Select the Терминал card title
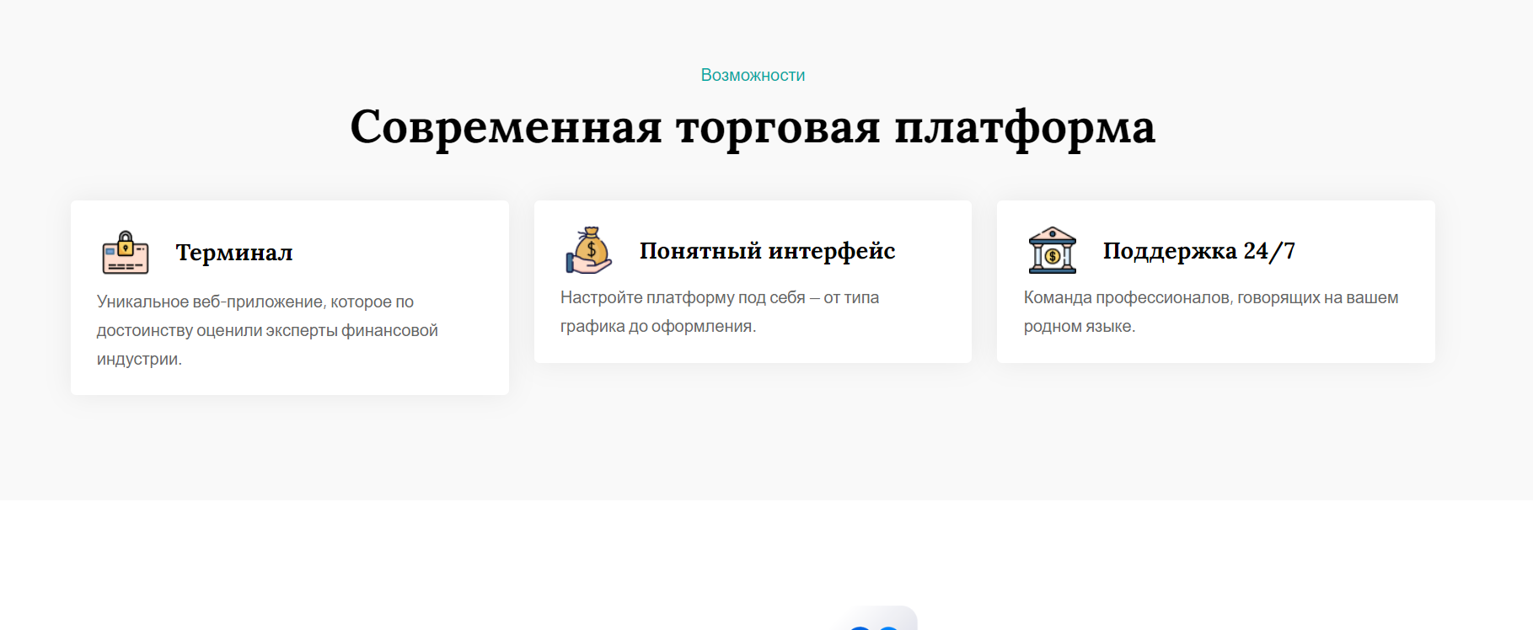Image resolution: width=1533 pixels, height=630 pixels. tap(234, 253)
